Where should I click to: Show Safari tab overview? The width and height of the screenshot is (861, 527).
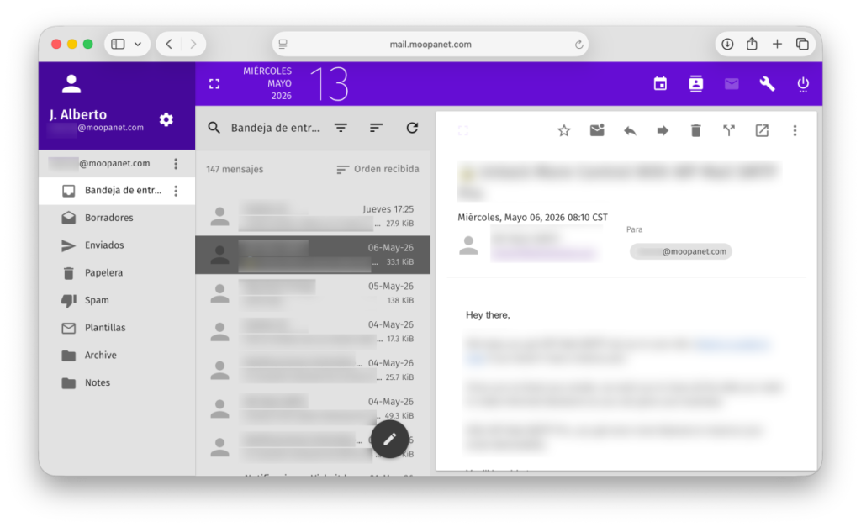tap(802, 44)
